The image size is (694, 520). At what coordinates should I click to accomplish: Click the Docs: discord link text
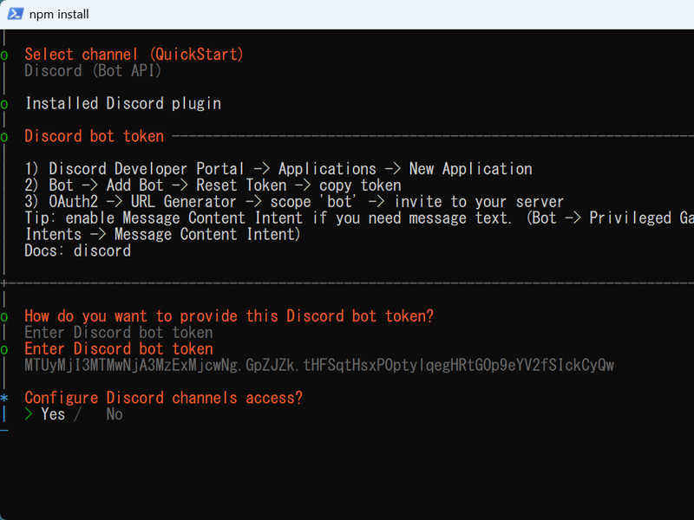click(x=78, y=250)
